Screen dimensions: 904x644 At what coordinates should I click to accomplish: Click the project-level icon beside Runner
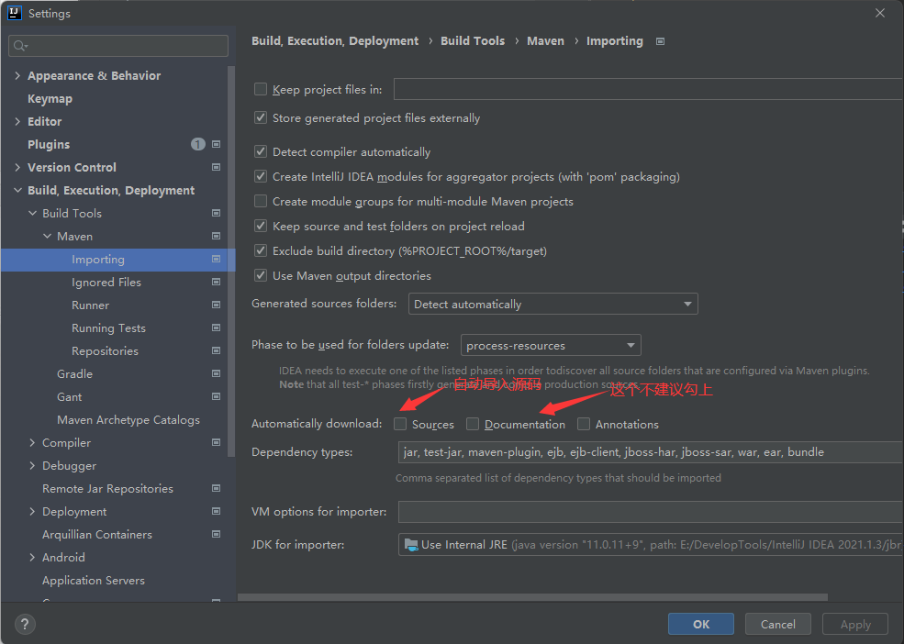(x=217, y=305)
